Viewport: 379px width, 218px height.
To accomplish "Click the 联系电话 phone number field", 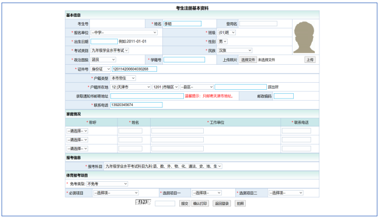I will 136,105.
